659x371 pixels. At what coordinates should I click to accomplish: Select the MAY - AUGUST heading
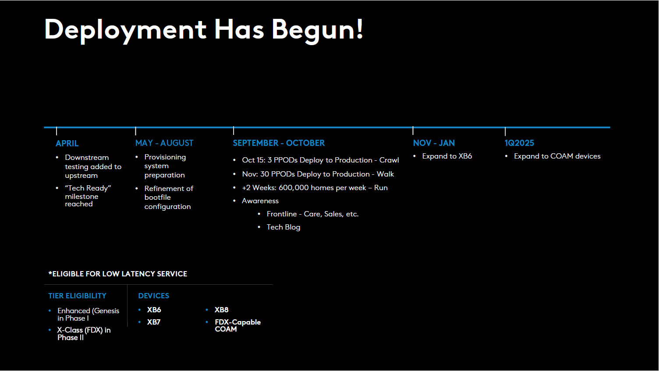164,143
